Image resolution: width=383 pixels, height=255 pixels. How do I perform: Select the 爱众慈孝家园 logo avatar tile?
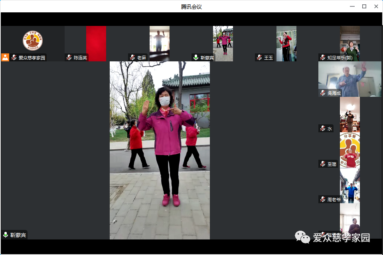coord(33,41)
